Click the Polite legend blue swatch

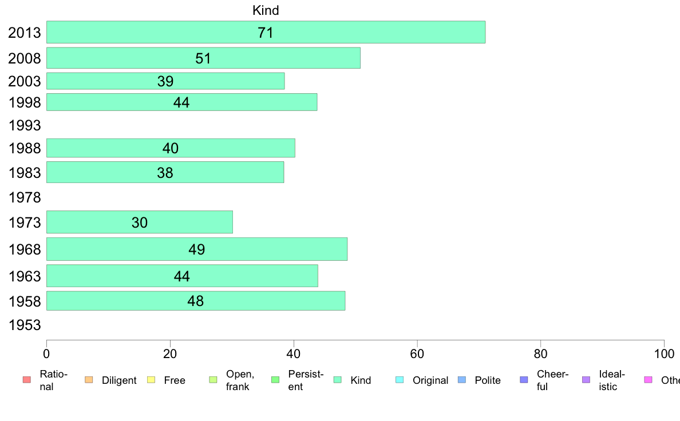coord(462,380)
